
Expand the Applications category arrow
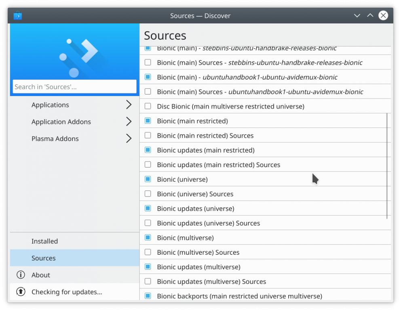click(129, 105)
